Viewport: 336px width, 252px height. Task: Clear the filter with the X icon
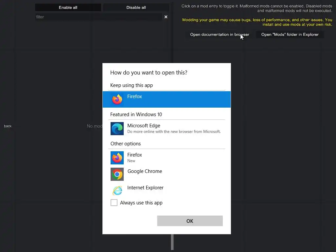[166, 17]
